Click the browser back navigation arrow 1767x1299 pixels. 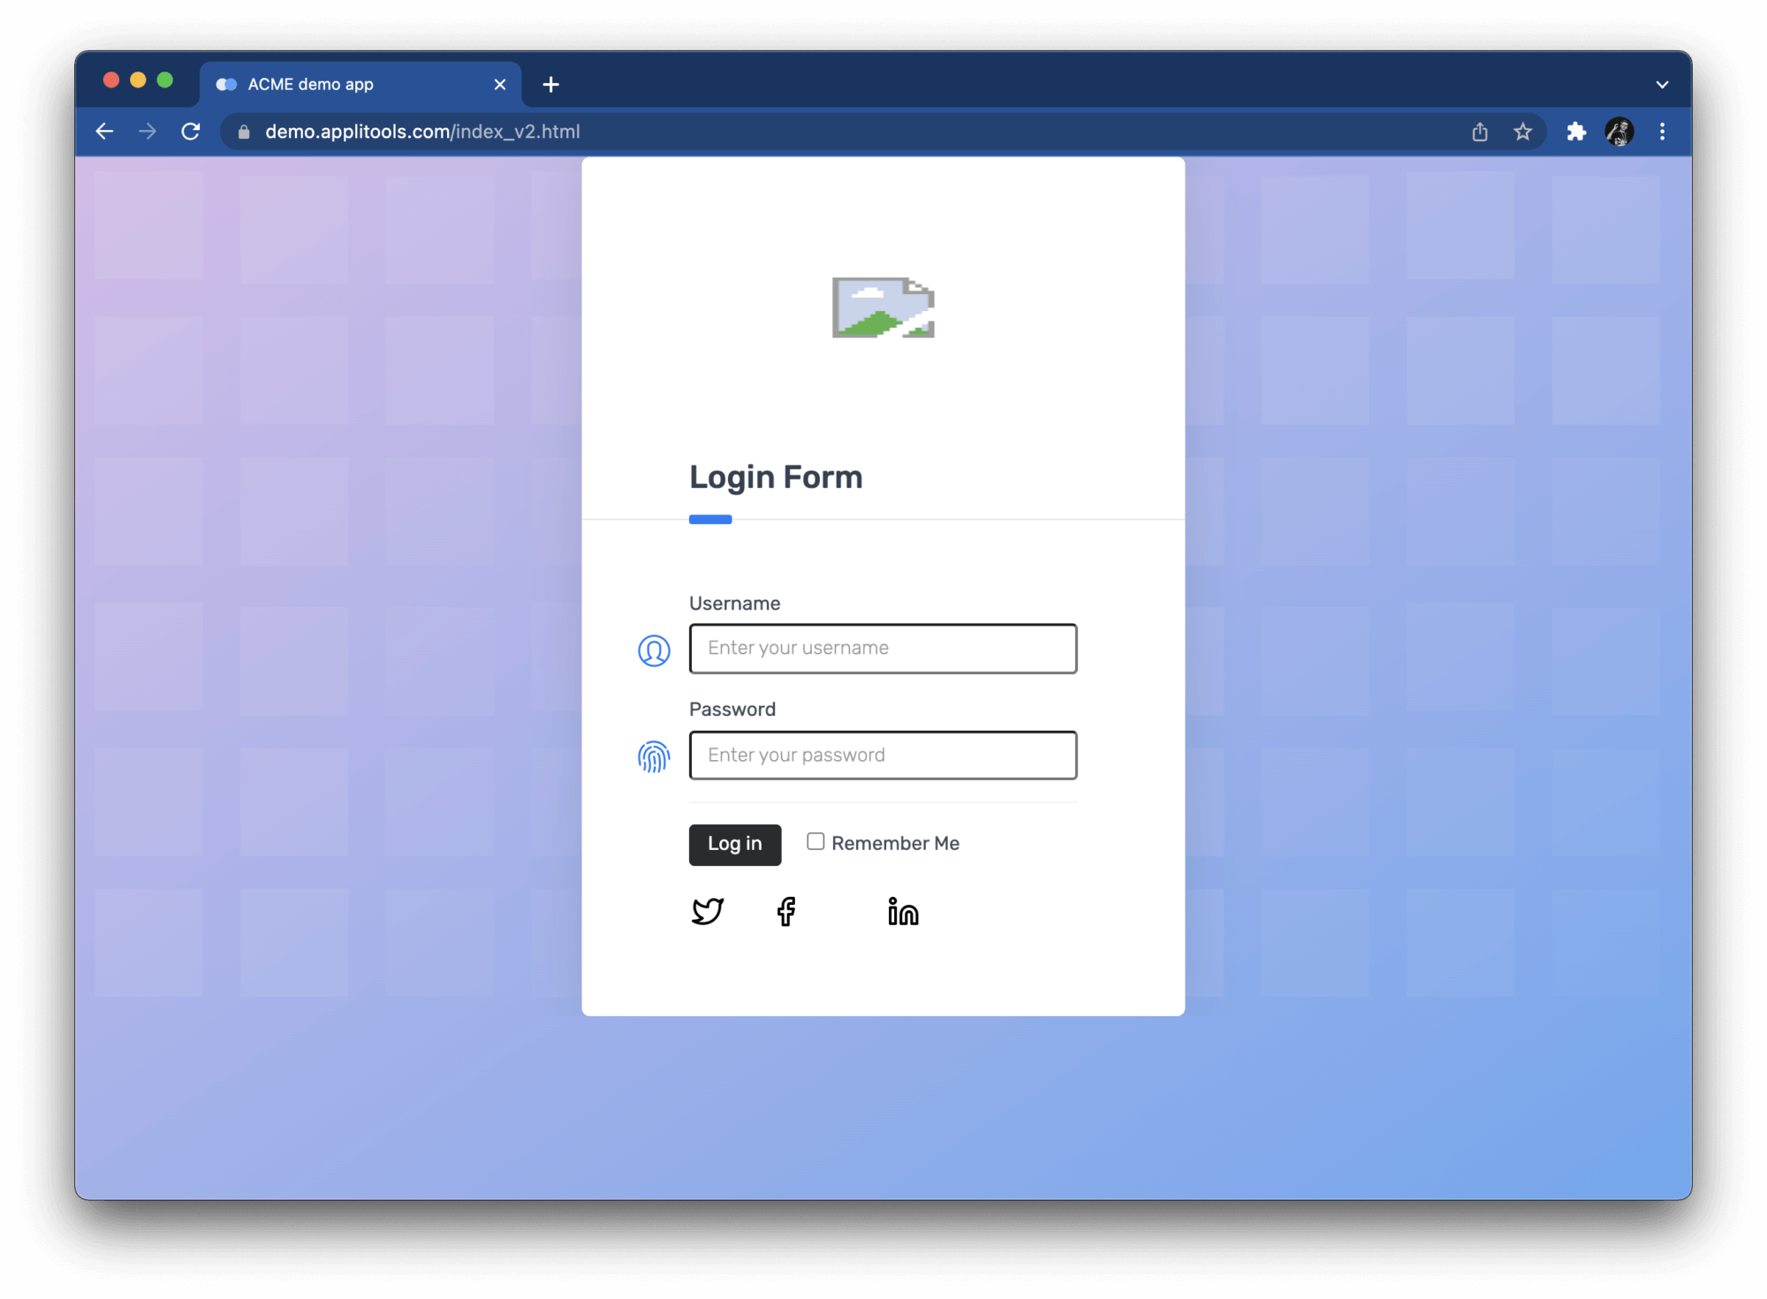[106, 132]
